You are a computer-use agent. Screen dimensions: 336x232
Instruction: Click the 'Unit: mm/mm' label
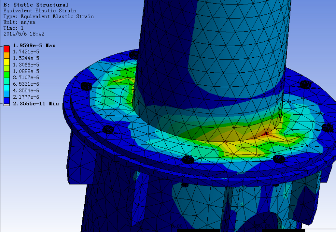[19, 22]
